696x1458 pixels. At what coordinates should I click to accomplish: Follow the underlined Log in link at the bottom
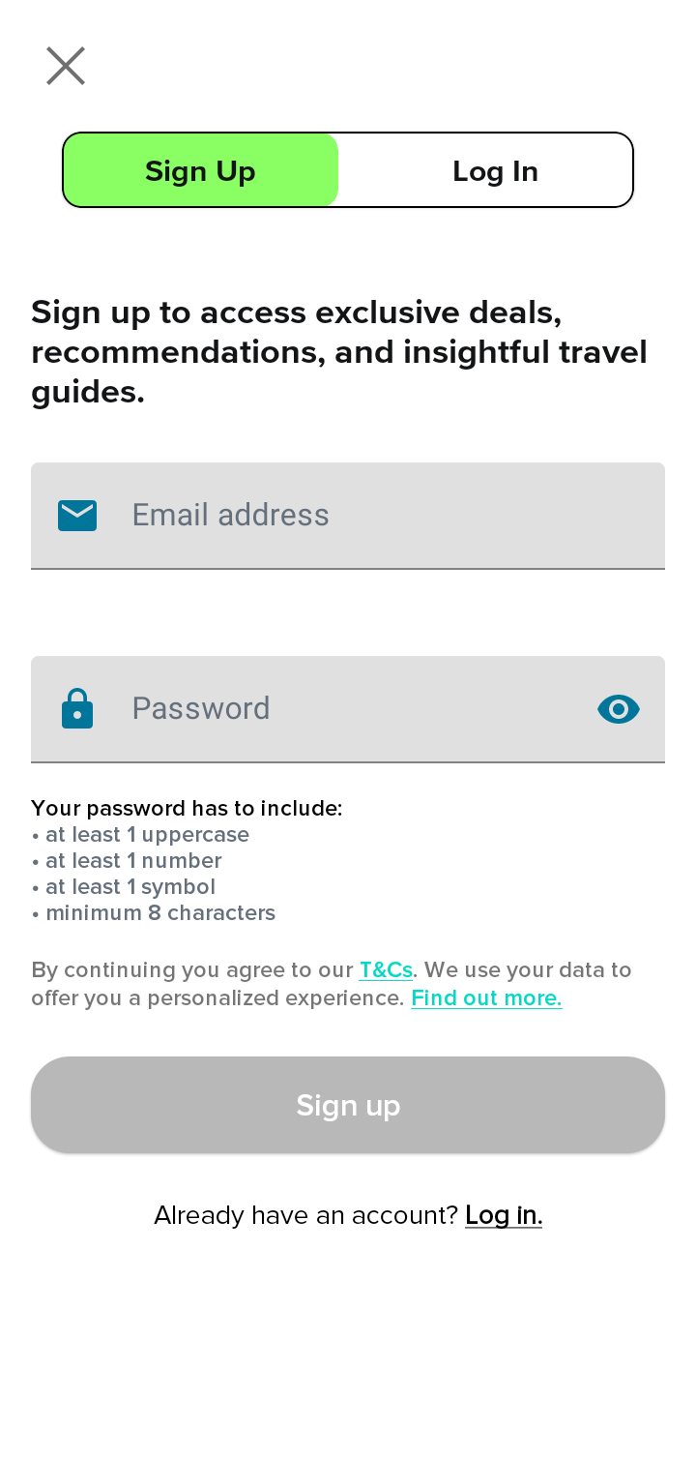point(504,1215)
